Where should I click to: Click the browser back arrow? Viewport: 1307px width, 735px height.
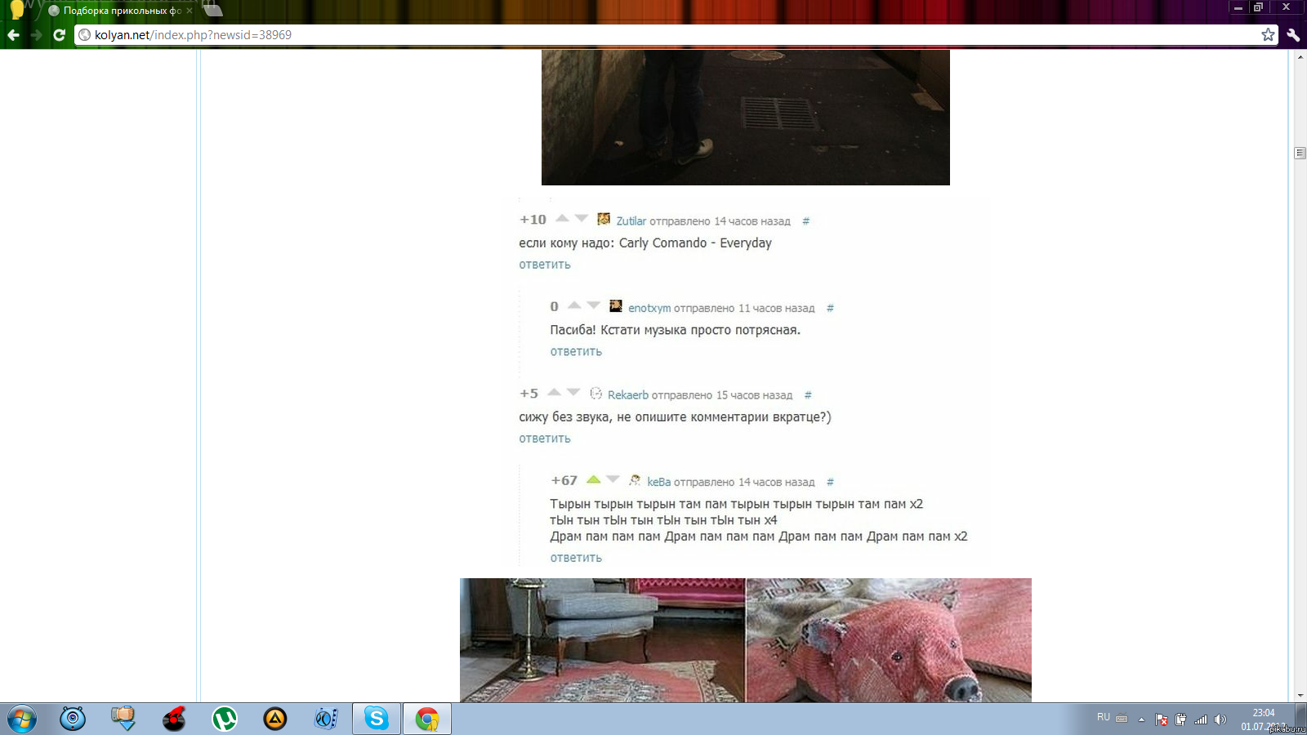13,35
